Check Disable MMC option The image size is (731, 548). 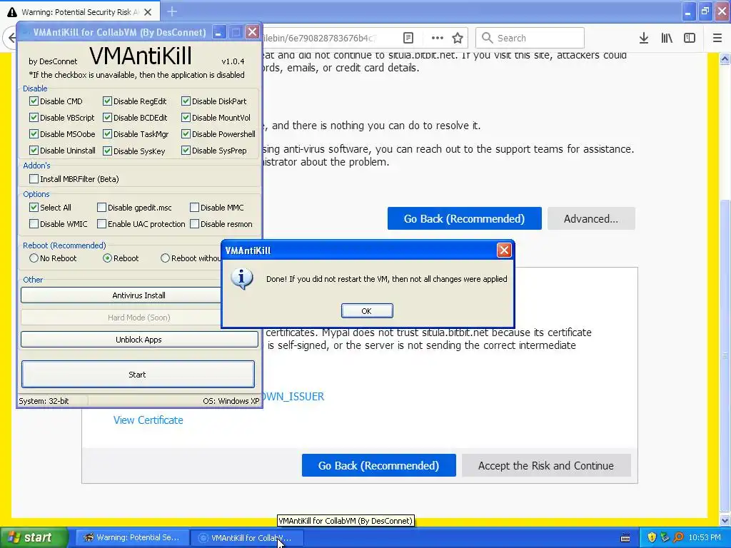pos(194,208)
